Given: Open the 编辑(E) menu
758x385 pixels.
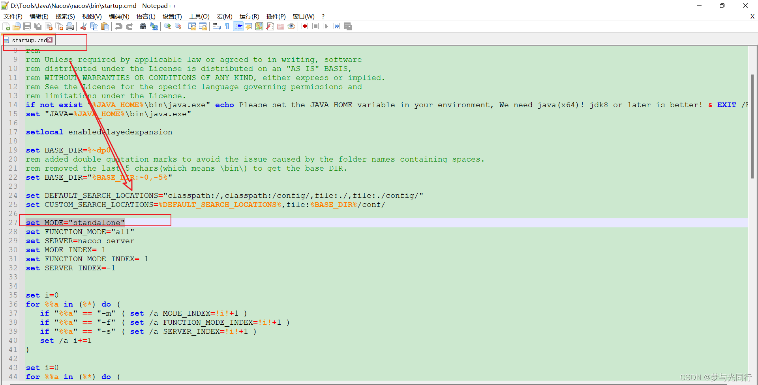Looking at the screenshot, I should [x=39, y=16].
